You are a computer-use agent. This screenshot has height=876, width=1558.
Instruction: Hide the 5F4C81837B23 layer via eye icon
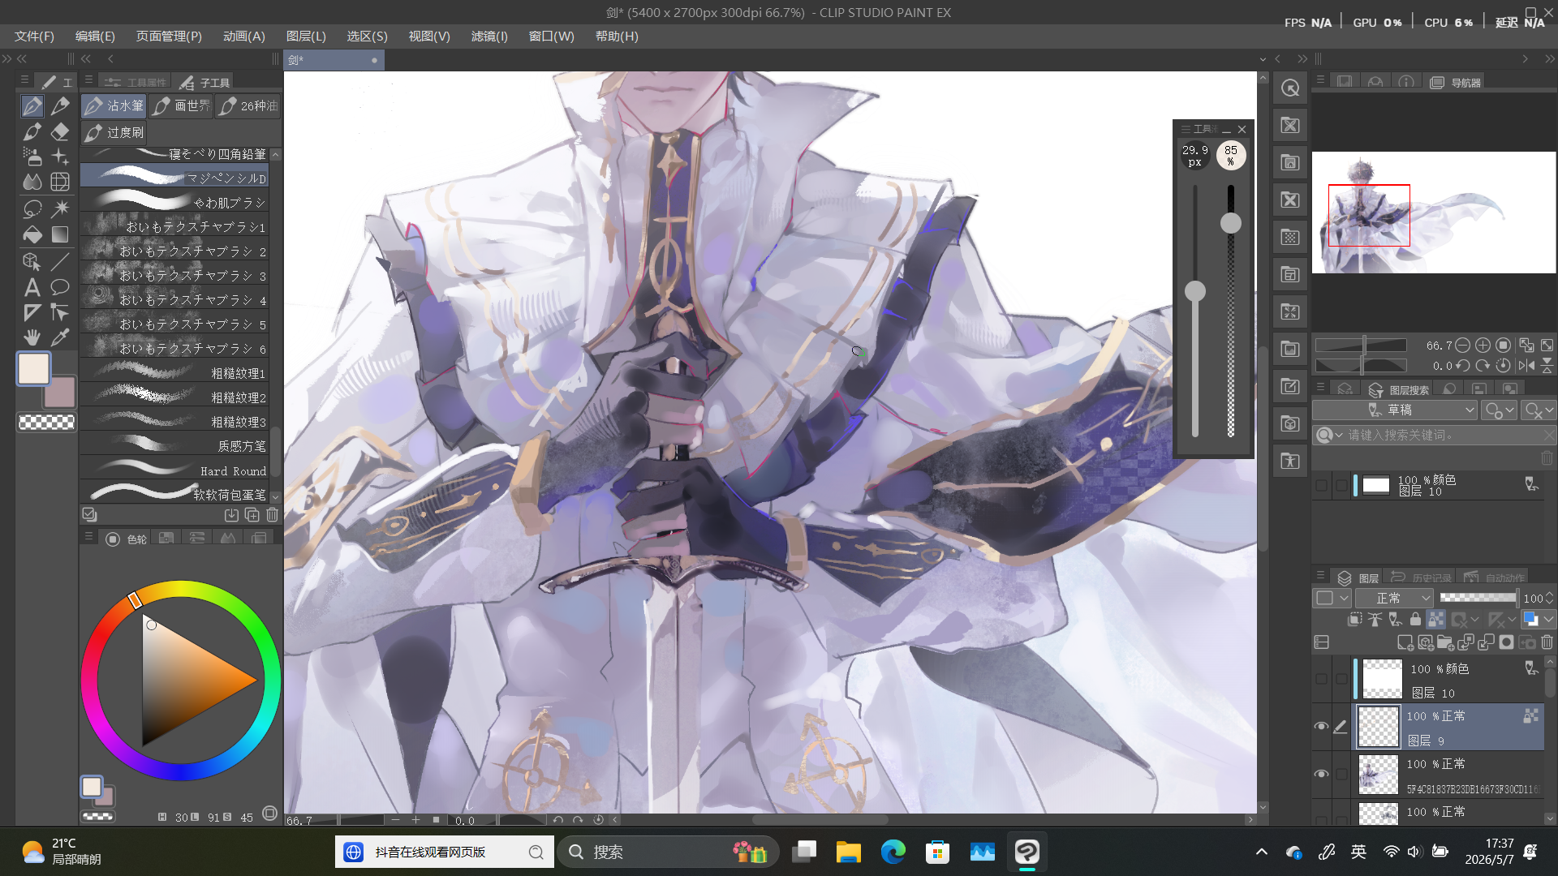point(1321,775)
